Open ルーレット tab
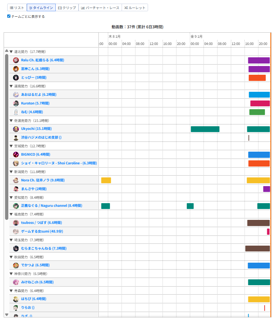The image size is (274, 320). tap(135, 8)
